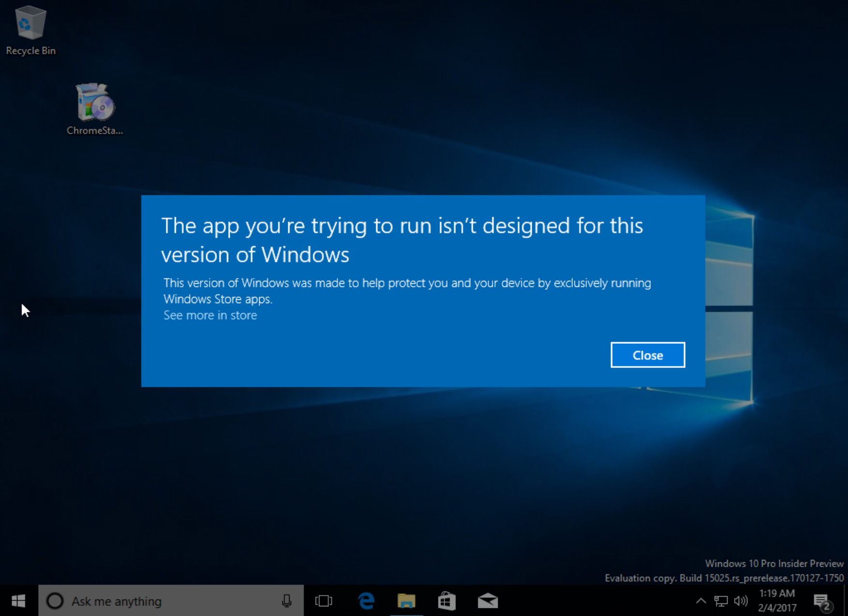Activate the Cortana microphone icon
This screenshot has height=616, width=848.
[x=287, y=601]
